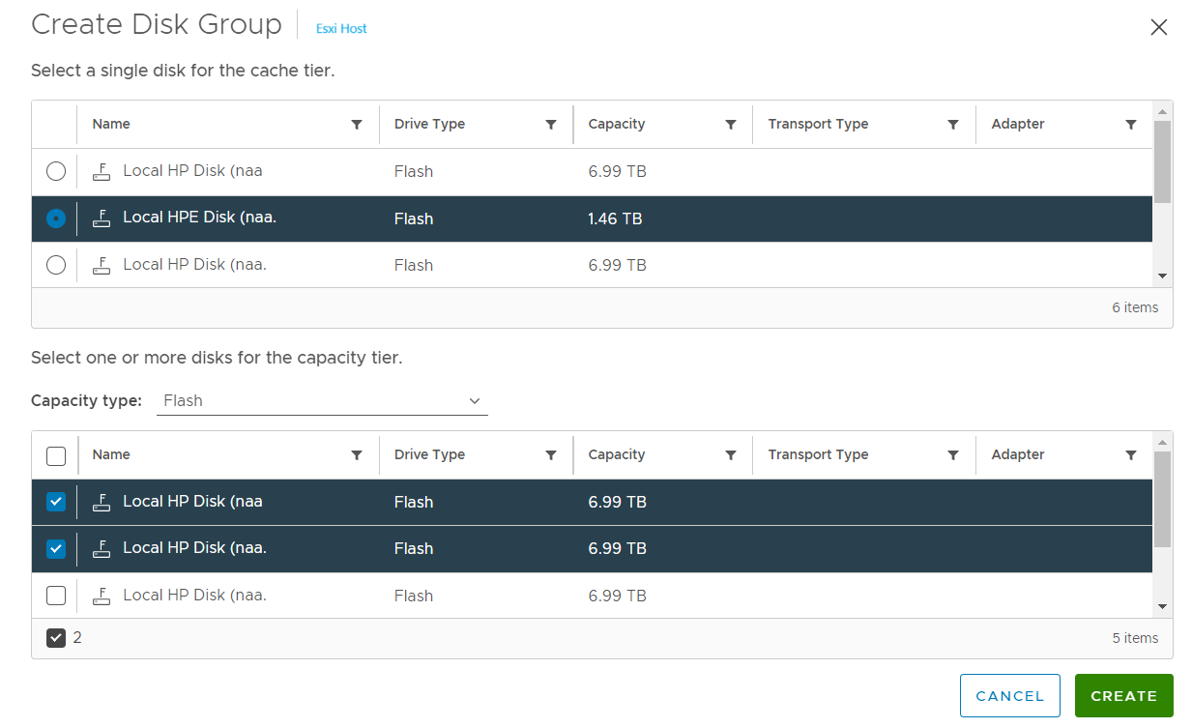The width and height of the screenshot is (1192, 728).
Task: Open the Capacity type Flash dropdown
Action: [322, 400]
